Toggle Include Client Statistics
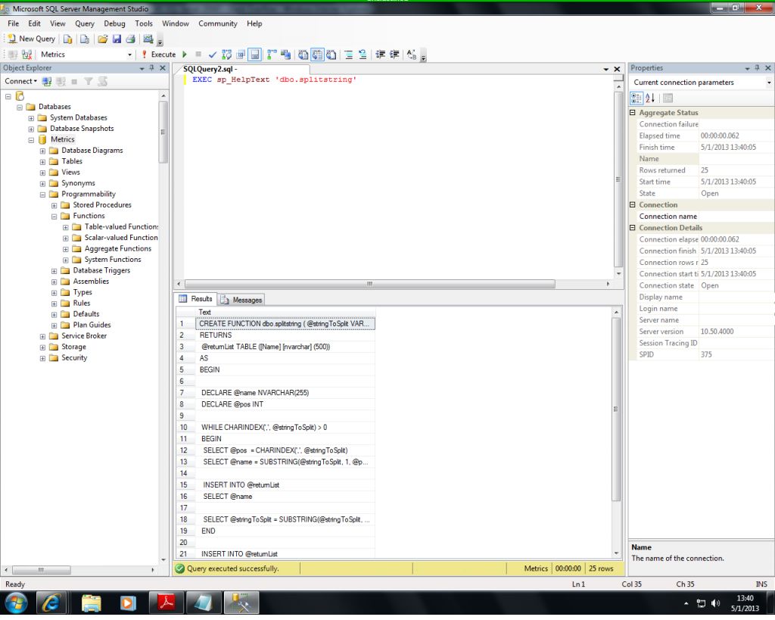This screenshot has height=620, width=775. [x=285, y=55]
